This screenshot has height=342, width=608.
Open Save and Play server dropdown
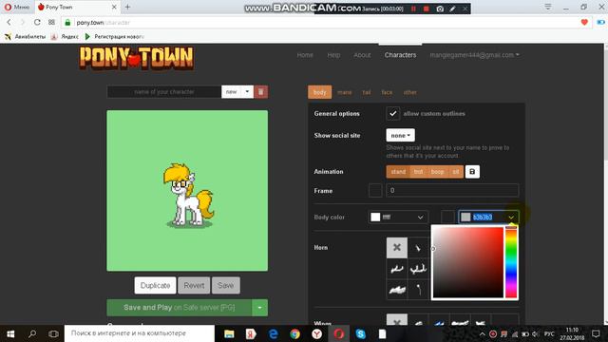click(x=259, y=308)
